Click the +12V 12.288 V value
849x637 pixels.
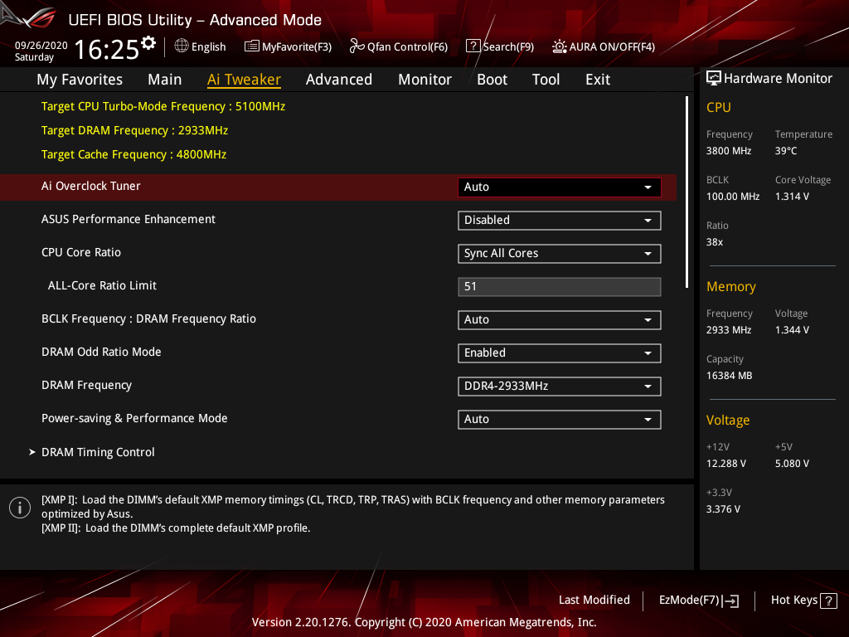pos(726,464)
